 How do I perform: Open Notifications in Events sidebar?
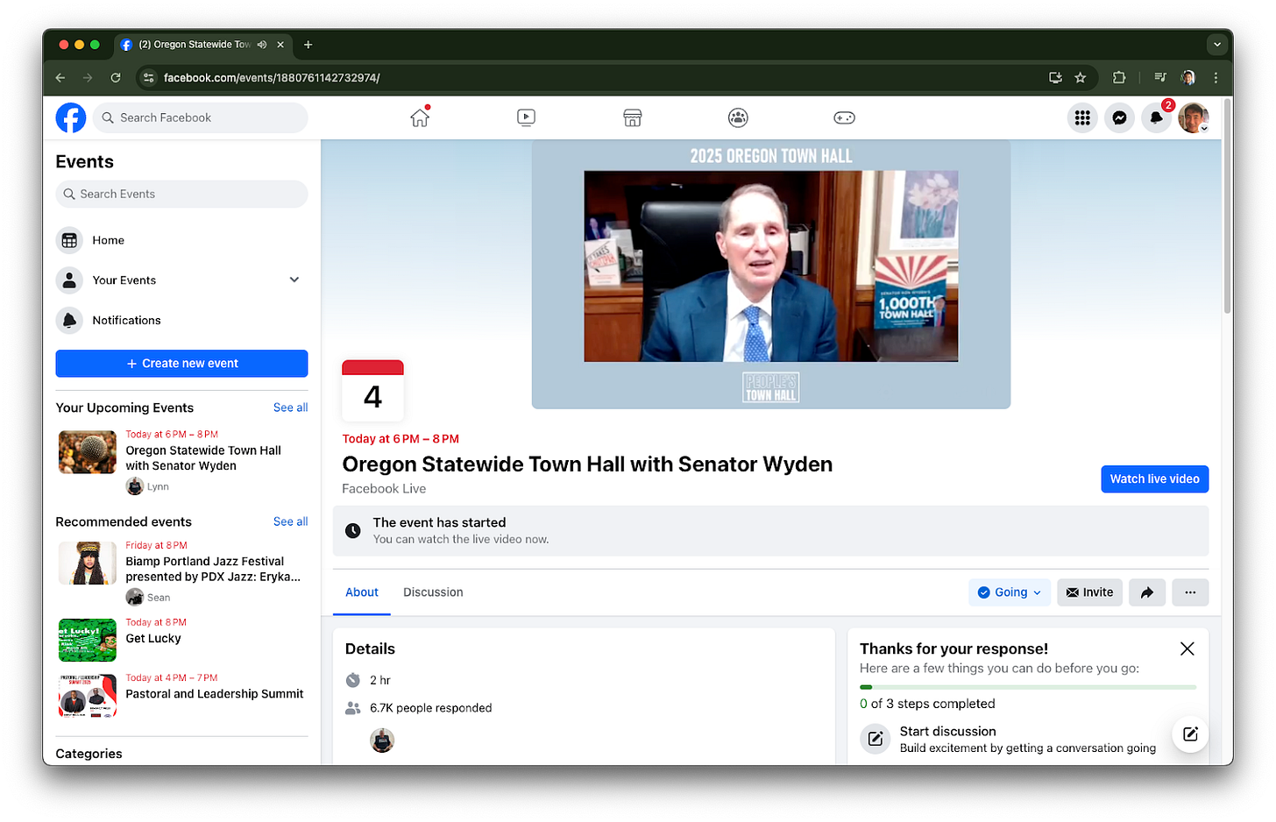pos(181,321)
